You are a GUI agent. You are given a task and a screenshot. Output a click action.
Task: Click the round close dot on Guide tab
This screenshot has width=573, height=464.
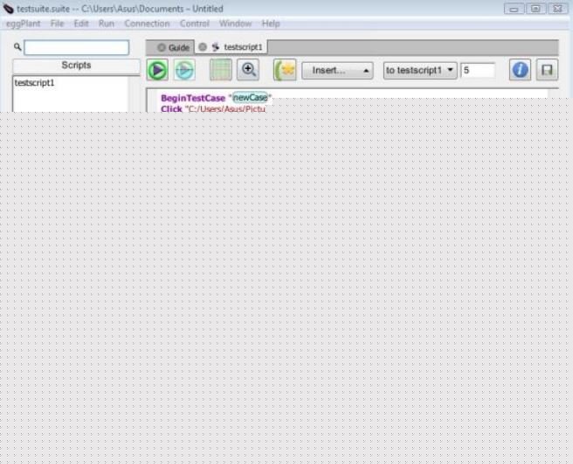162,47
